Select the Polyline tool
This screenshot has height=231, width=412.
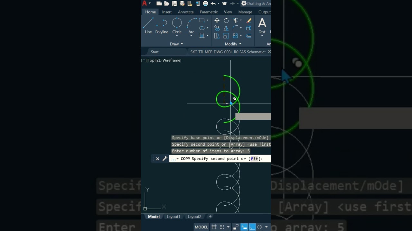162,26
